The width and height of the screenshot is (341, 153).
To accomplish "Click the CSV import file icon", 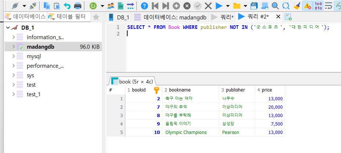I will pyautogui.click(x=120, y=6).
